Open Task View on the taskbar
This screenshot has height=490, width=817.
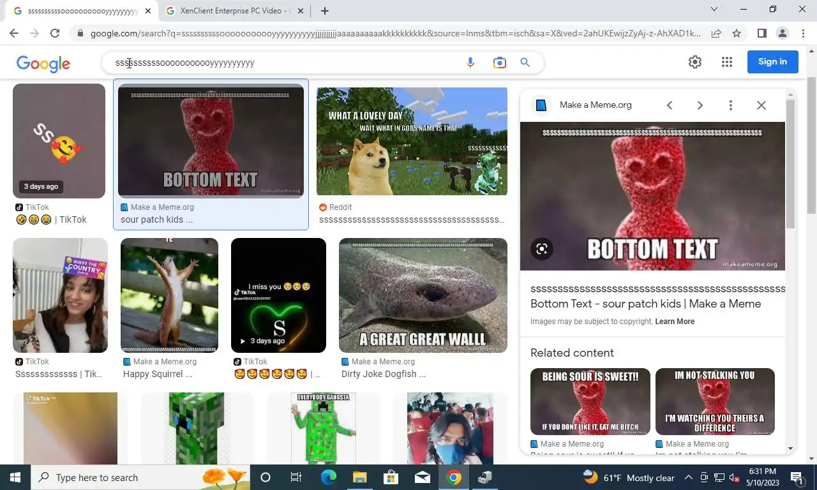[296, 477]
